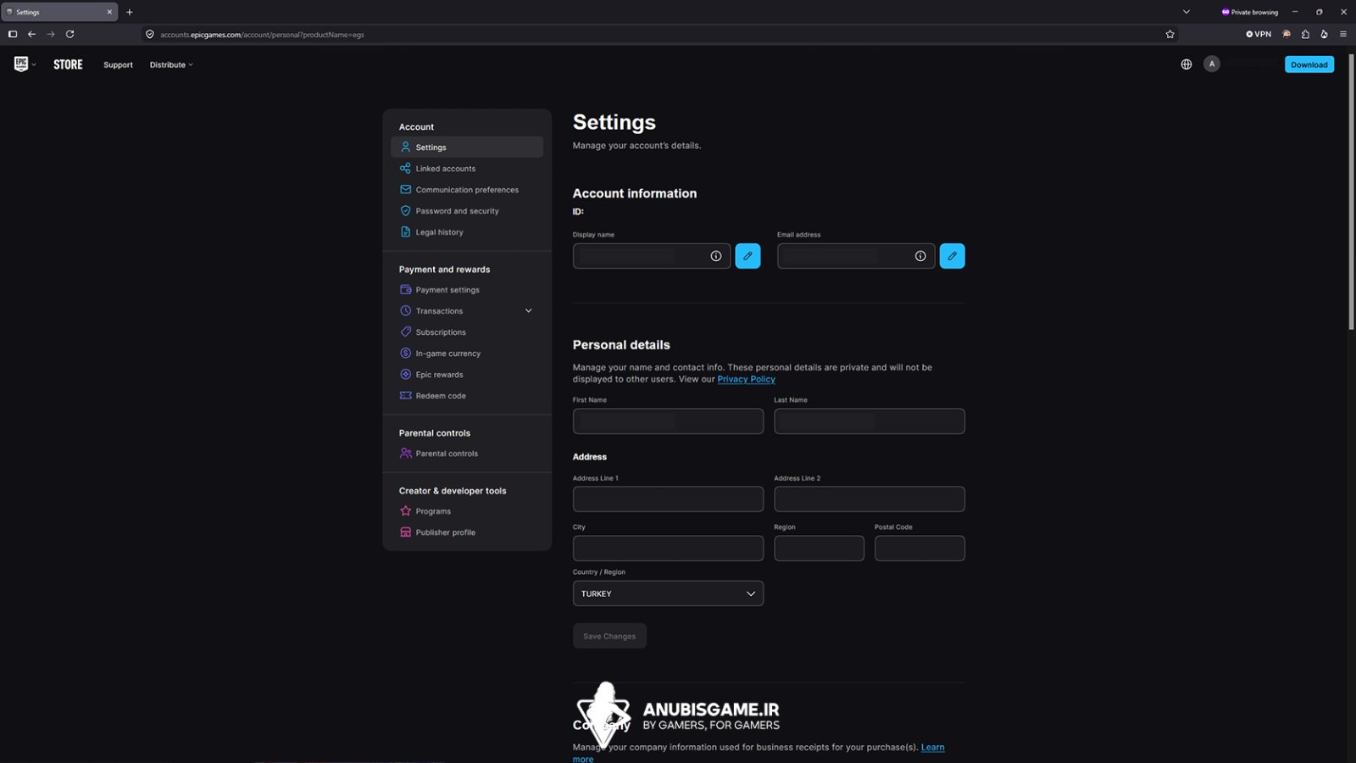Screen dimensions: 1356x763
Task: Click the Last Name input field
Action: (x=870, y=421)
